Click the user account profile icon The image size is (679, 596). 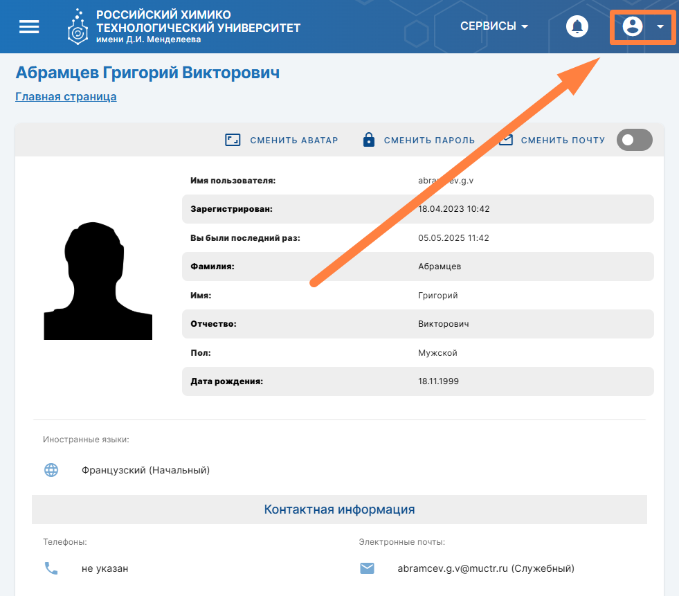[x=633, y=26]
